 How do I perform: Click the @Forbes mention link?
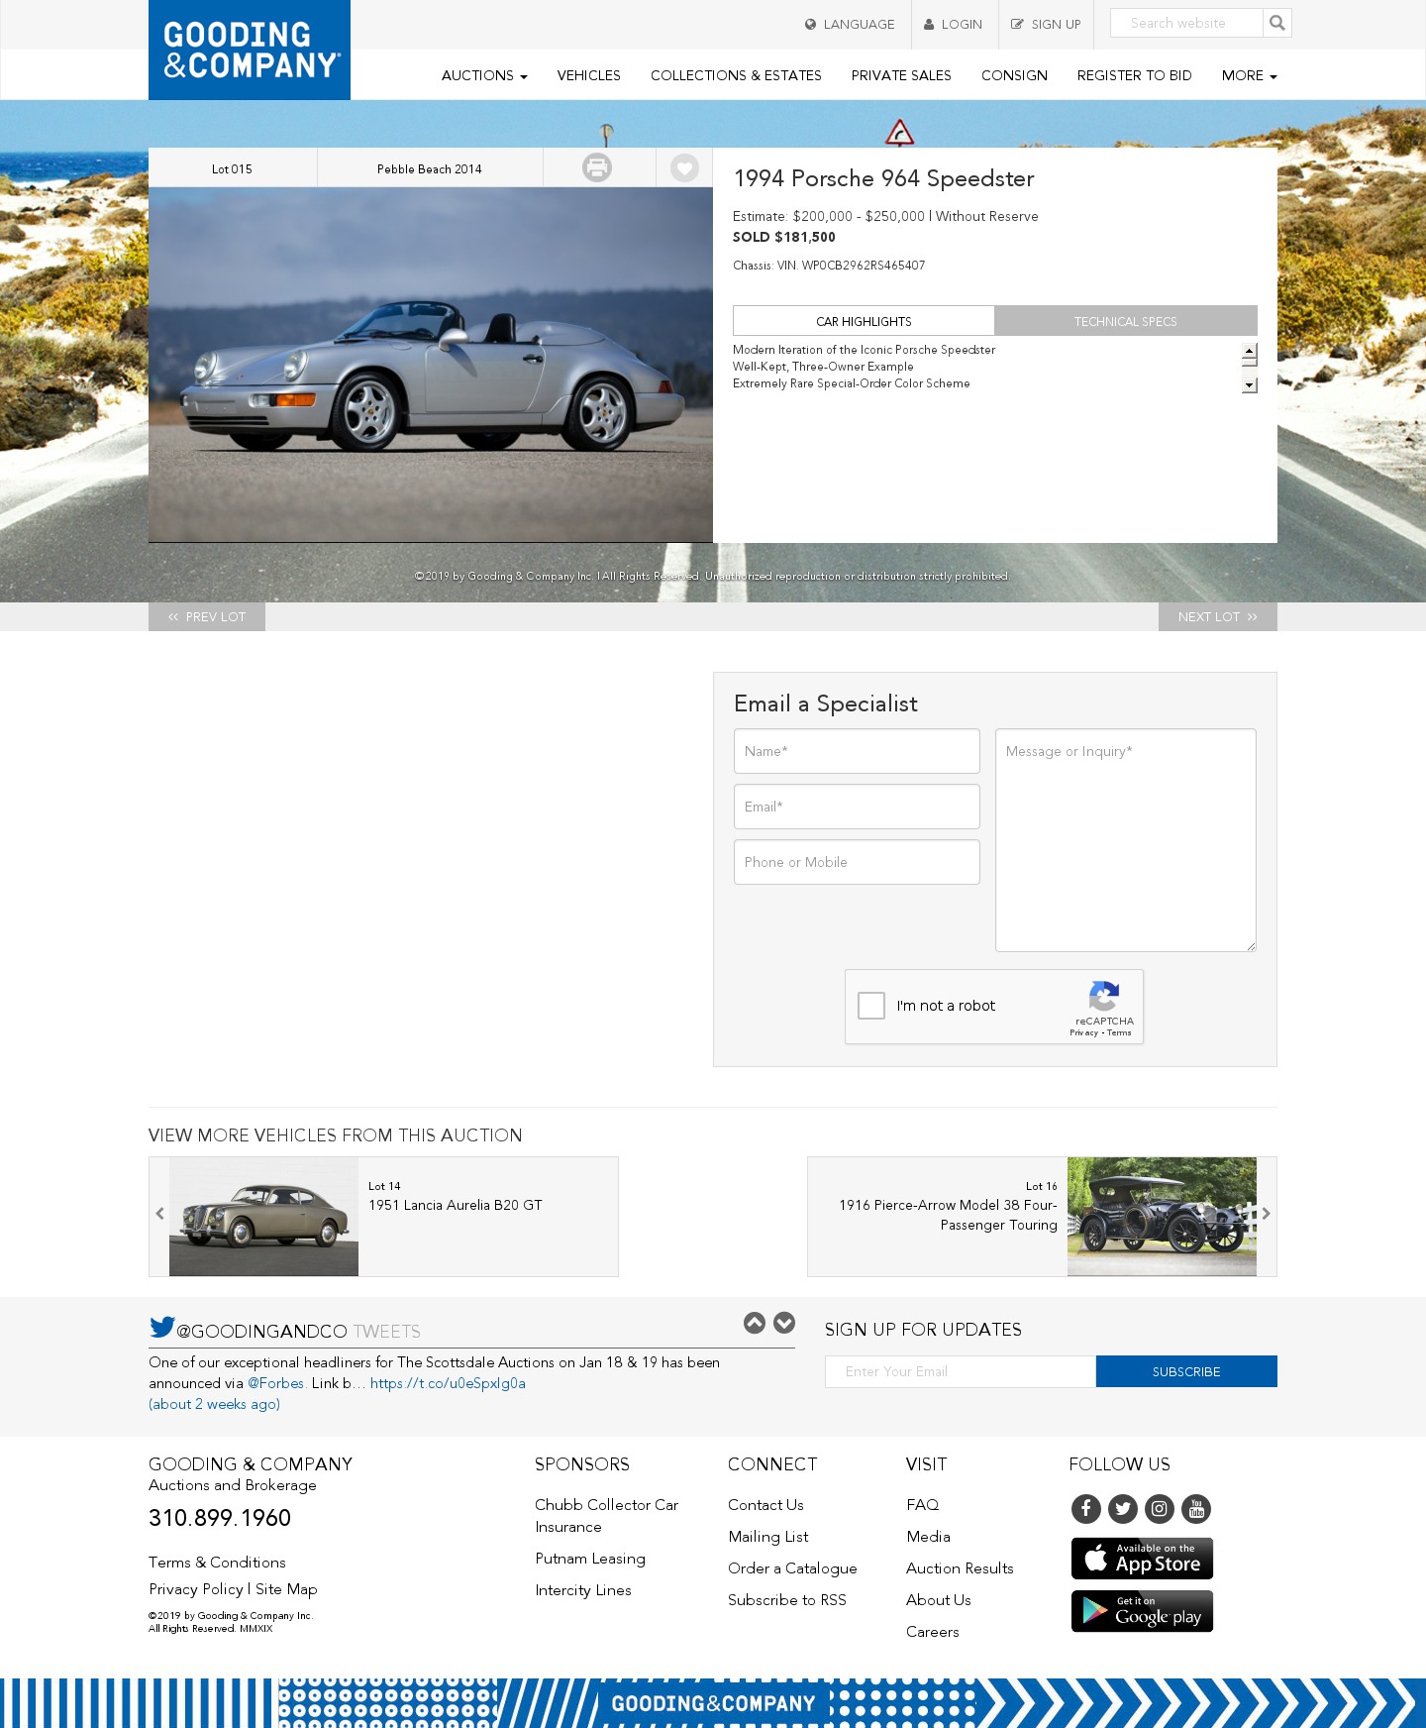(x=275, y=1383)
